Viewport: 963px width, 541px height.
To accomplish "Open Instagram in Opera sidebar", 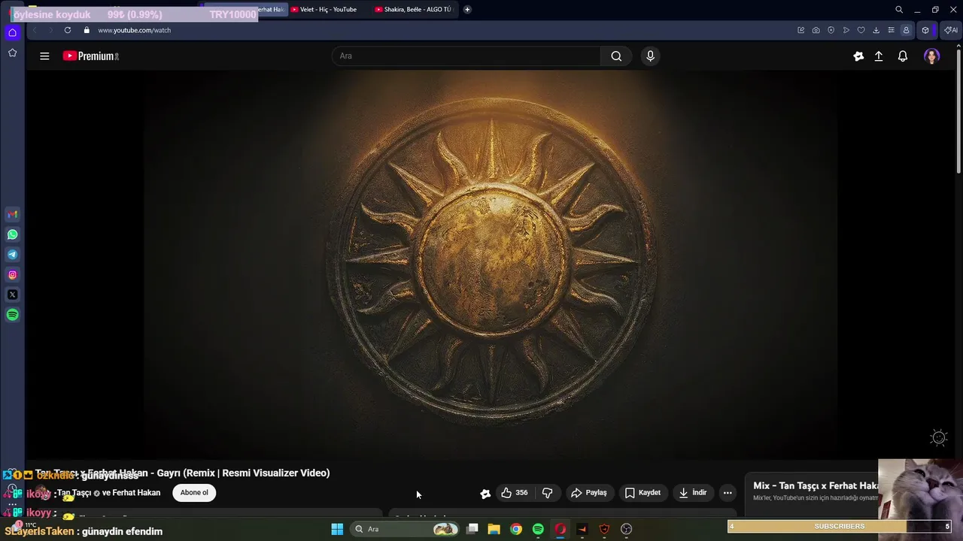I will tap(12, 275).
